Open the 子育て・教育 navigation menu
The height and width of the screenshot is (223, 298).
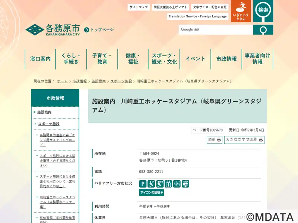point(102,59)
